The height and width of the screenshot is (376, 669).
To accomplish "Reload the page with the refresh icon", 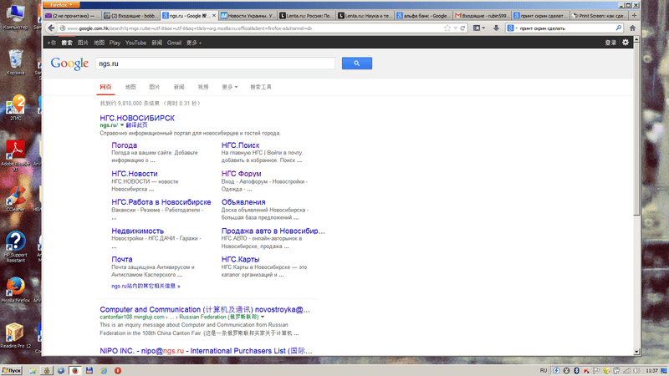I will click(462, 28).
